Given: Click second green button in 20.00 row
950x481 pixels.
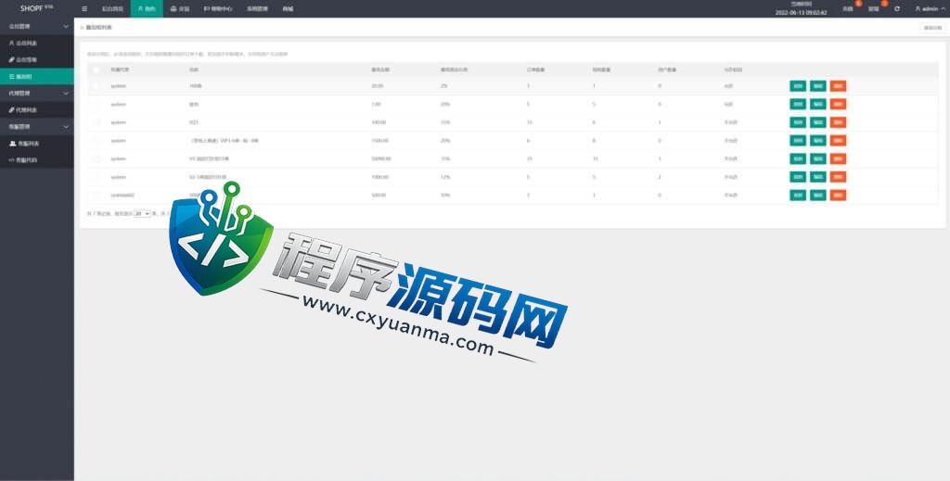Looking at the screenshot, I should tap(818, 86).
